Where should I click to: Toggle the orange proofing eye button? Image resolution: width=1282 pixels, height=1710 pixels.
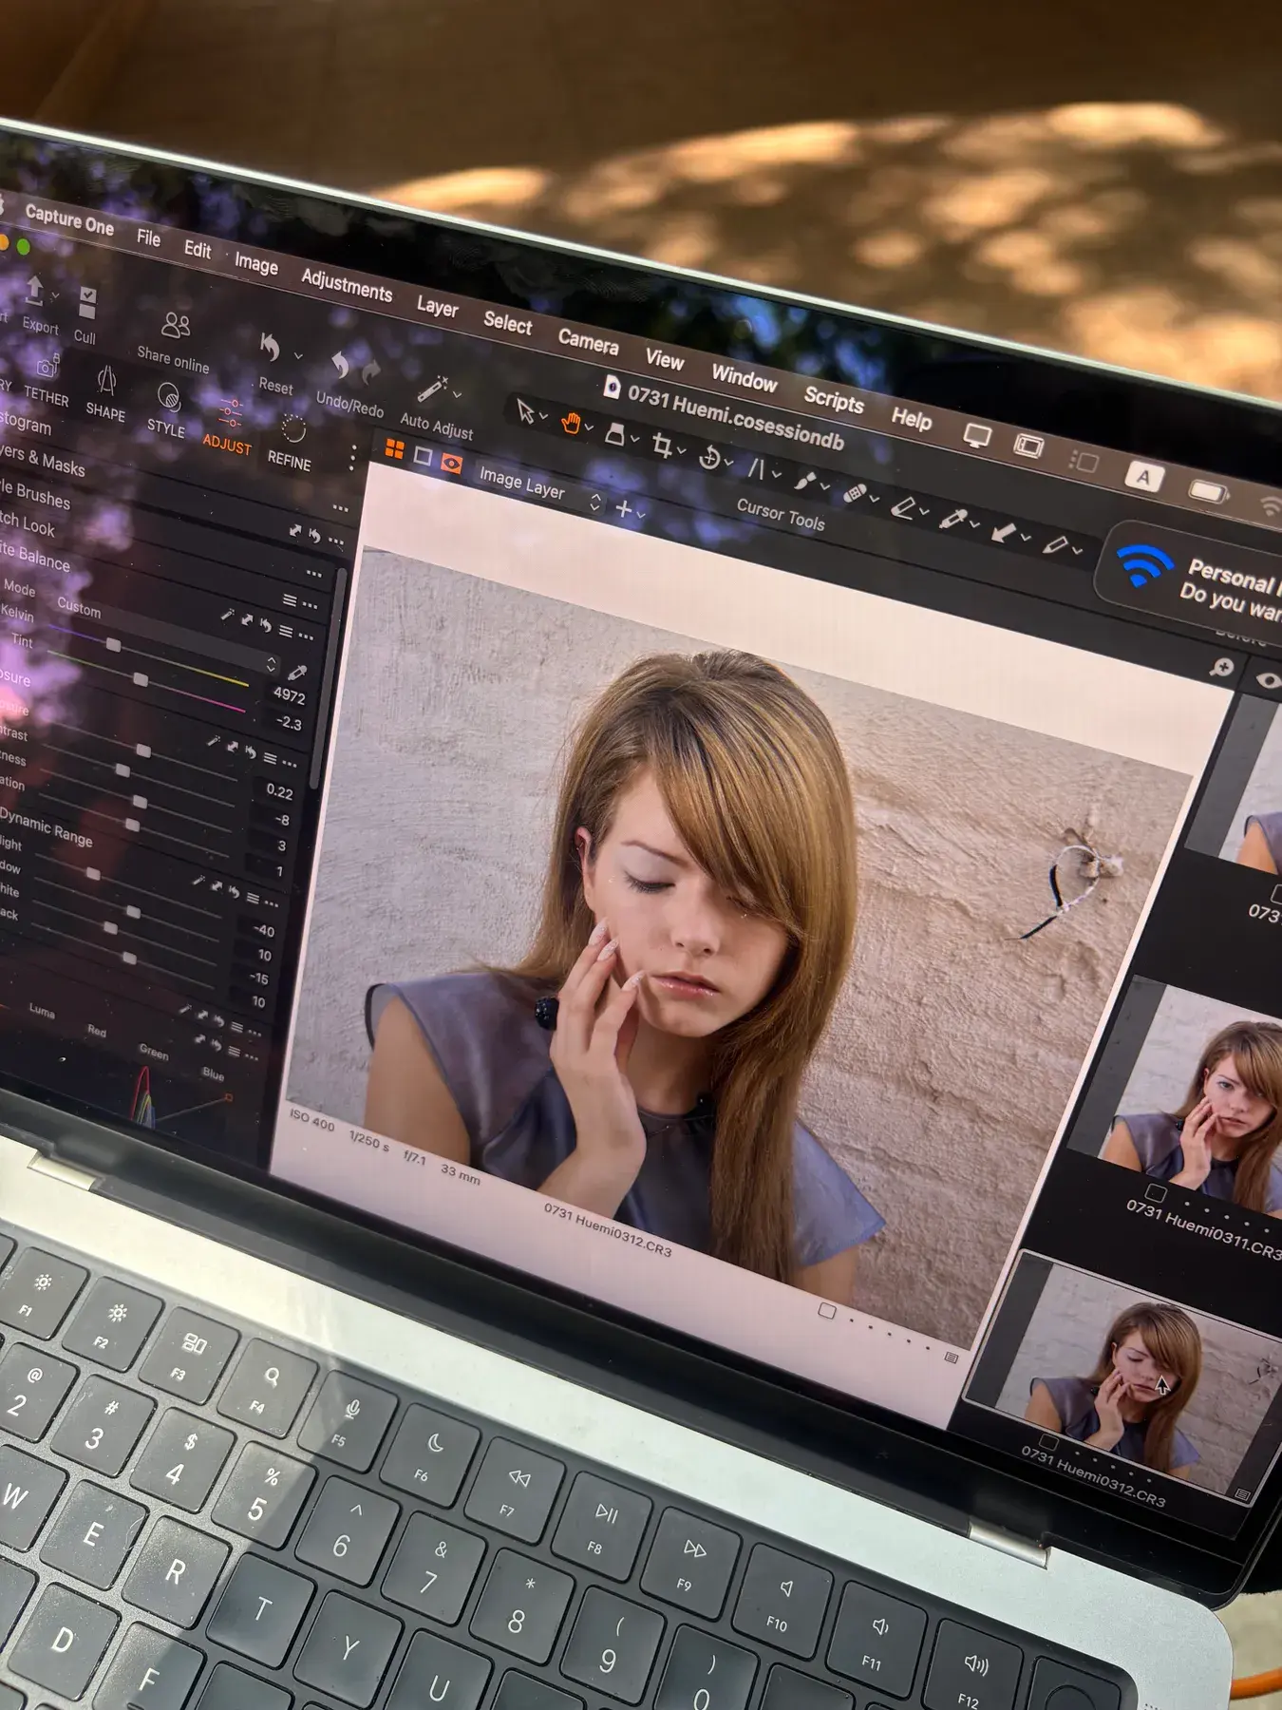click(x=451, y=464)
